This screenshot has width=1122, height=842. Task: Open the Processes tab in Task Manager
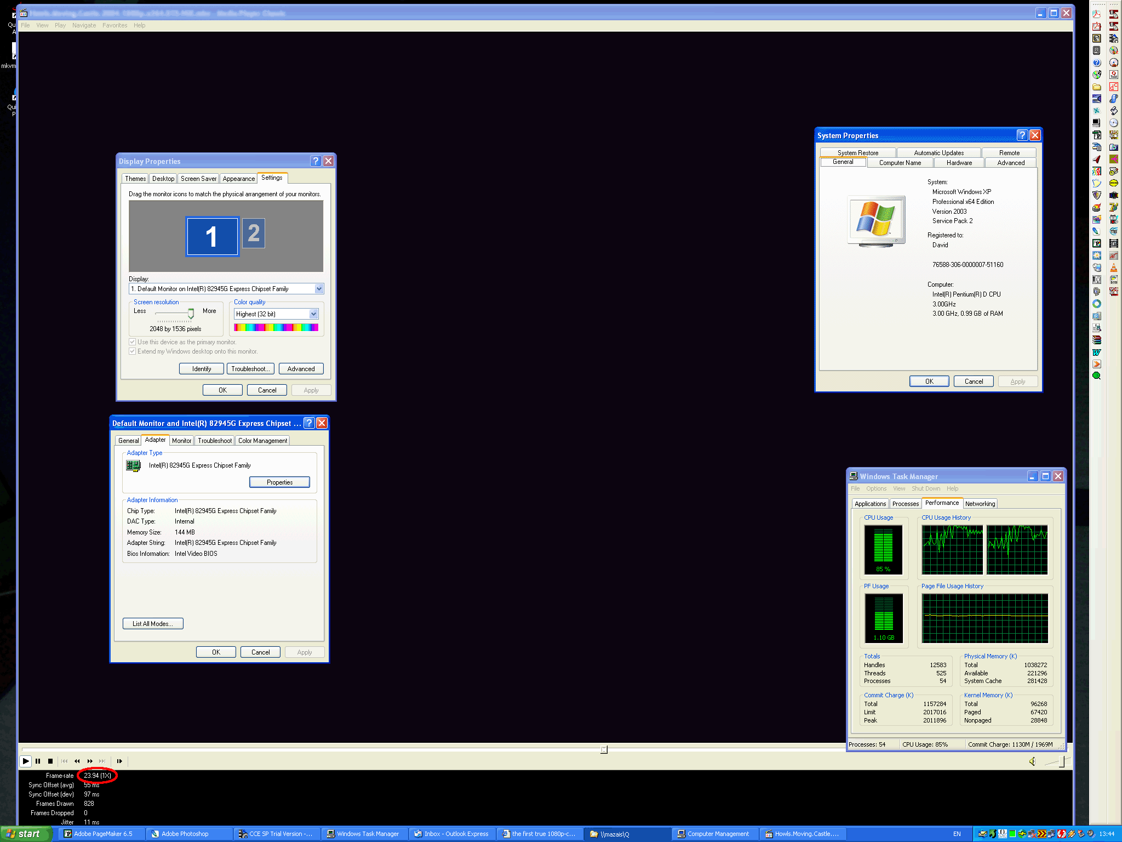point(906,504)
